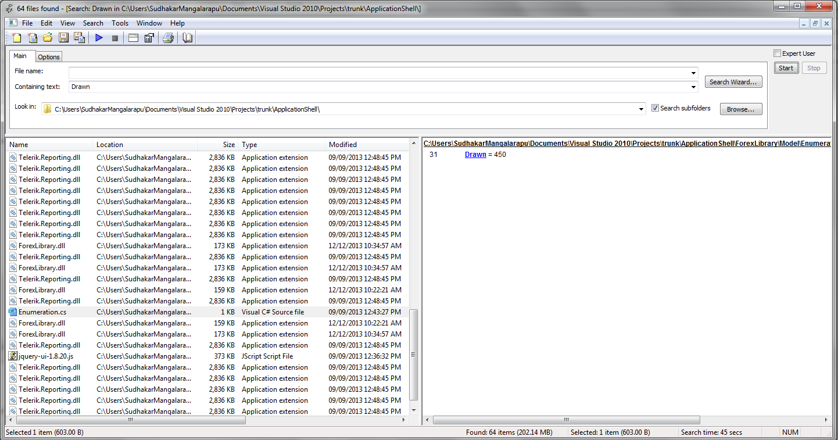Switch to the Options tab
838x440 pixels.
point(48,56)
